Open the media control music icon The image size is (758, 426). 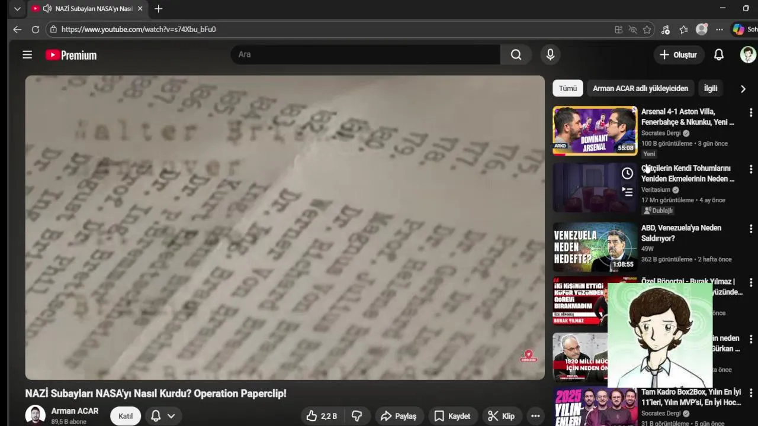tap(666, 30)
